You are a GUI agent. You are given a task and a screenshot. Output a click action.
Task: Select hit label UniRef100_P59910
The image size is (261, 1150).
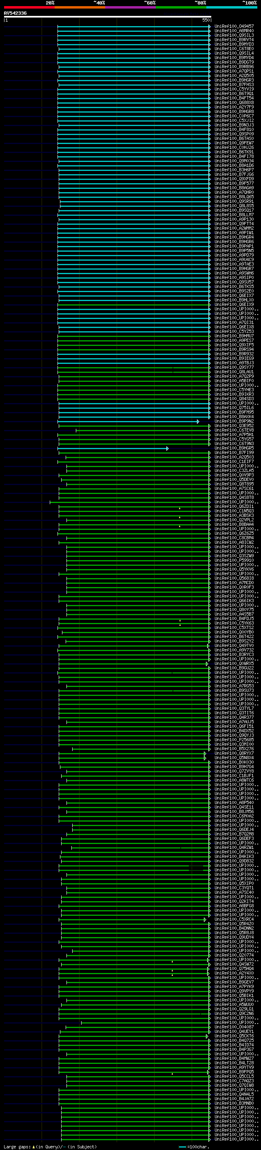click(x=234, y=560)
